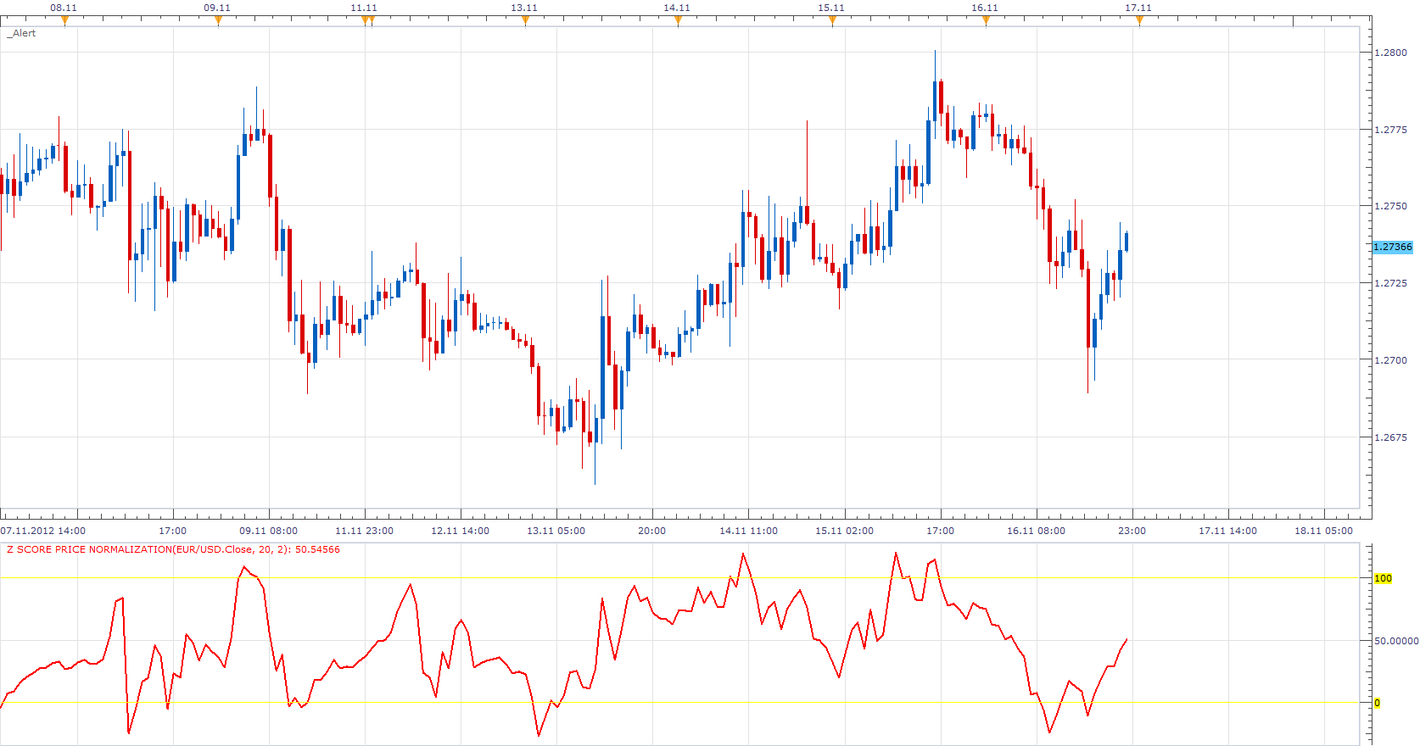Click the orange day marker under 15.11
Screen dimensions: 1420x746
[832, 21]
